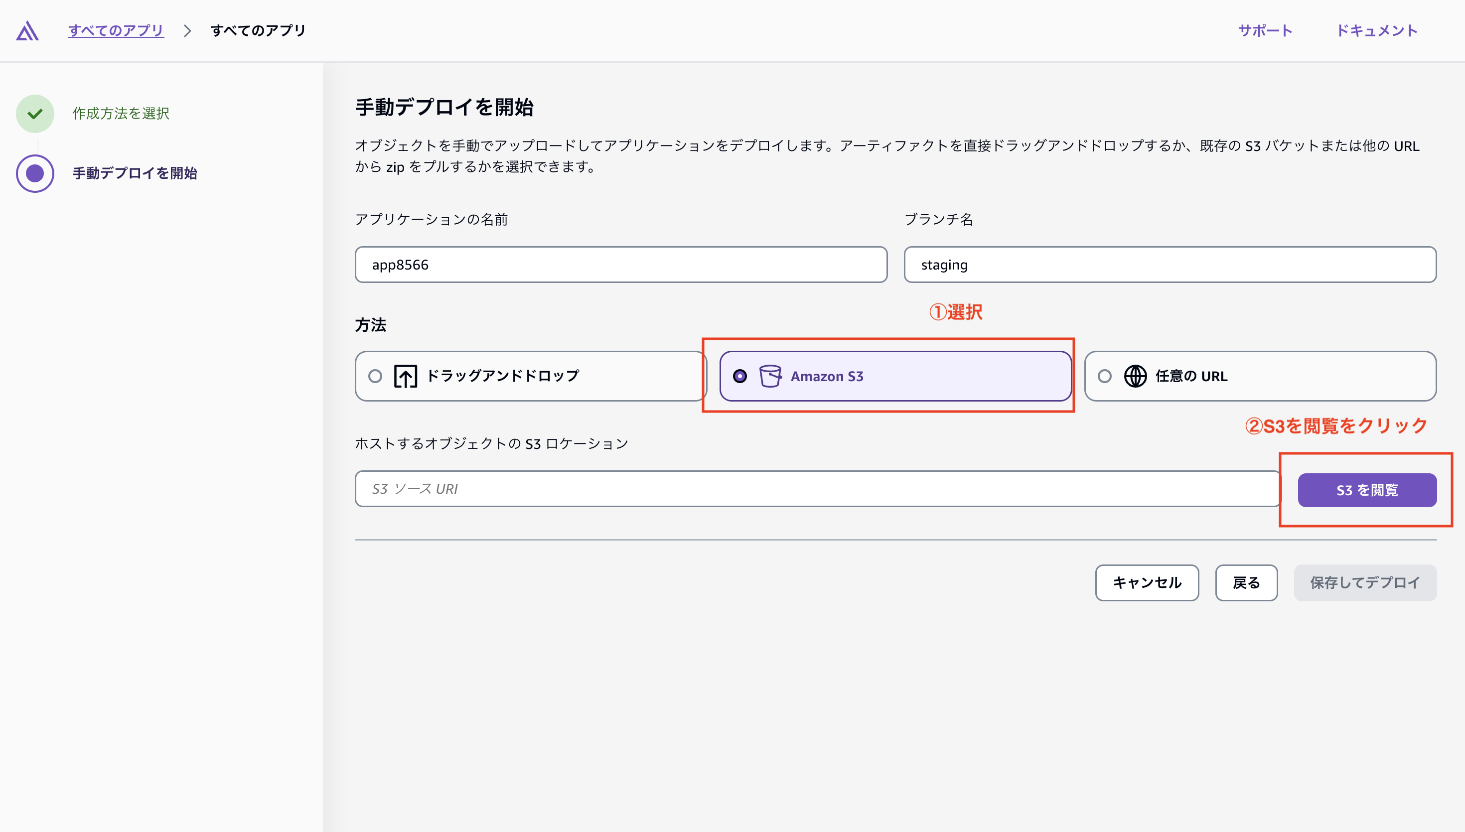Select the ドラッグアンドドロップ radio button
The image size is (1465, 832).
375,376
